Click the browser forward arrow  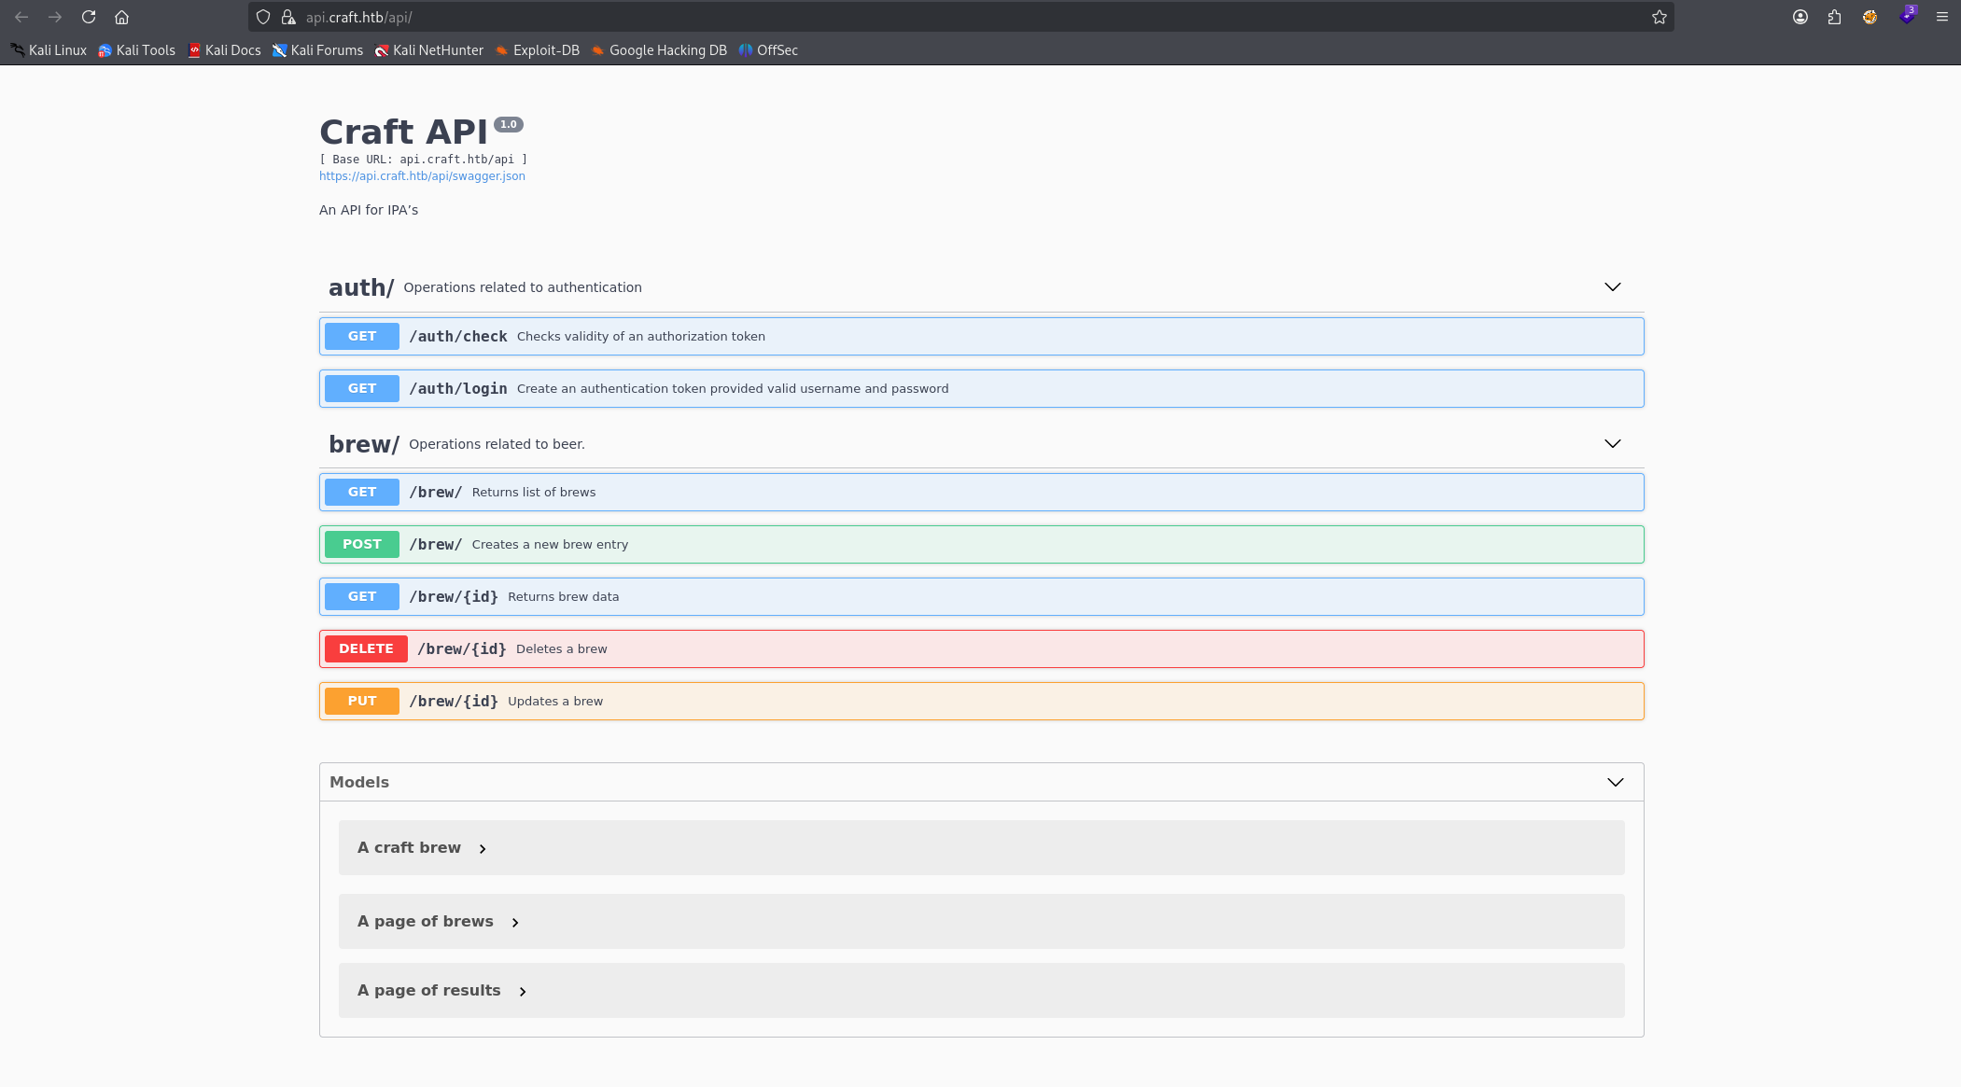pos(55,17)
